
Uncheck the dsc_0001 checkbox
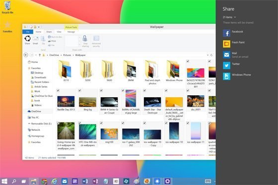188,91
